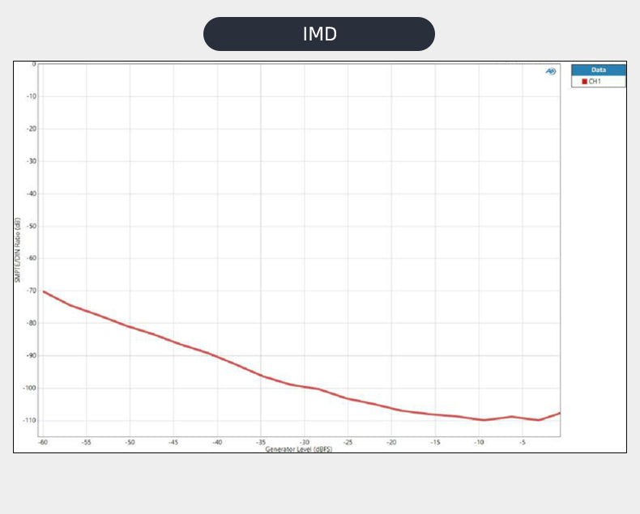
Task: Click the curve's right end near 0 dBFS
Action: (558, 414)
